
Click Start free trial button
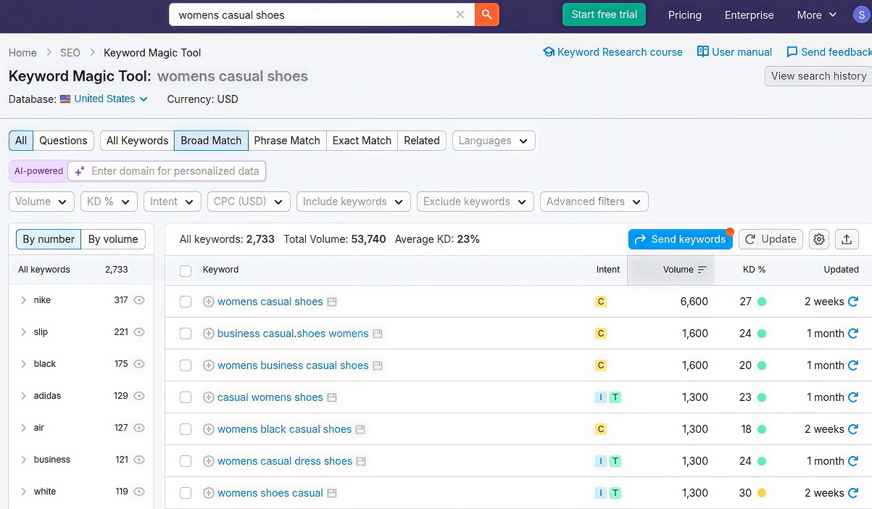[604, 15]
